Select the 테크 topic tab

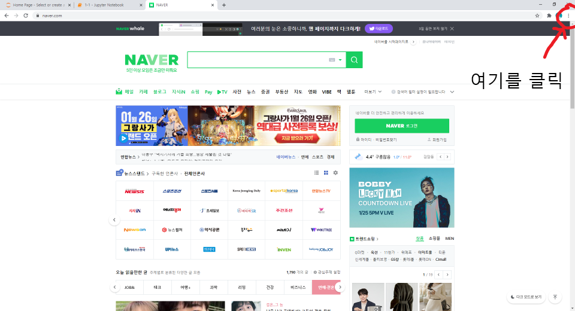click(x=158, y=288)
